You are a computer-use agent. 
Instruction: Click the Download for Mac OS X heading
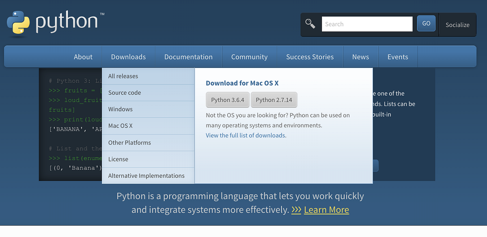(x=242, y=83)
